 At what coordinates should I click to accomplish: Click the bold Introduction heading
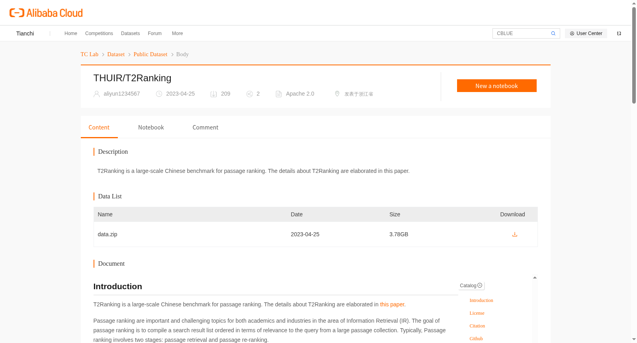(118, 286)
